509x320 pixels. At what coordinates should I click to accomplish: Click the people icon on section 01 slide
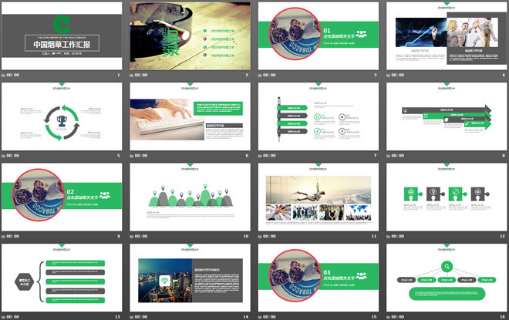[x=362, y=34]
